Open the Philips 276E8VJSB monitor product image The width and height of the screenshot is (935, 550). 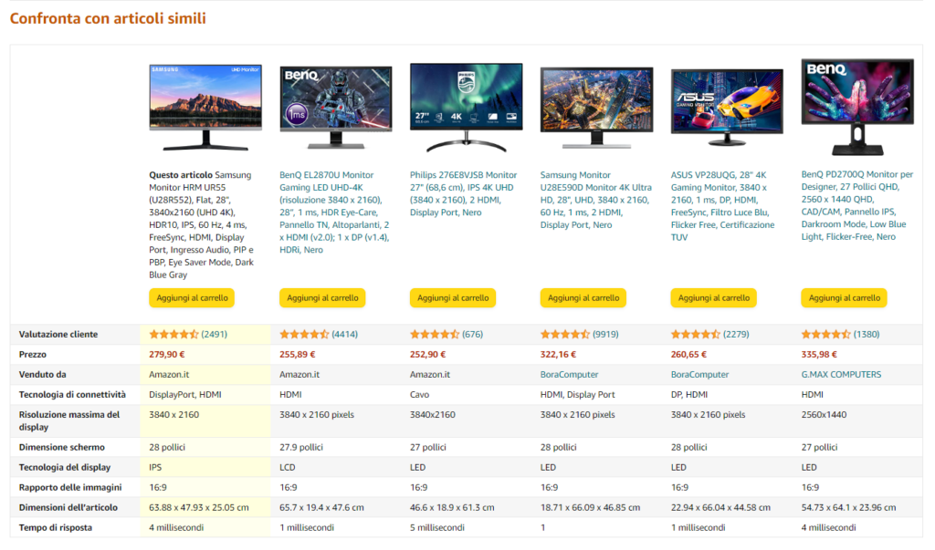click(467, 108)
